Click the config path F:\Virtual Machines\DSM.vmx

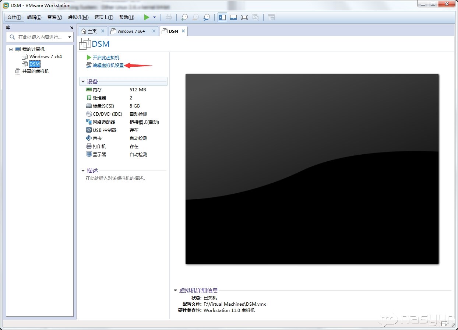click(x=235, y=304)
